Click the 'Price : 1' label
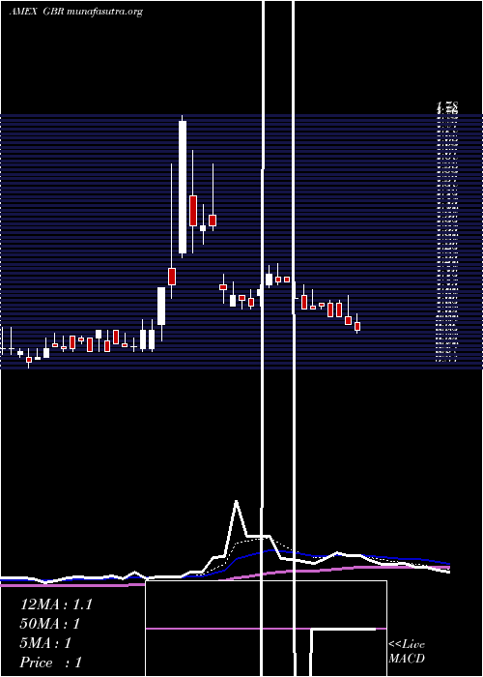This screenshot has height=677, width=483. [51, 662]
